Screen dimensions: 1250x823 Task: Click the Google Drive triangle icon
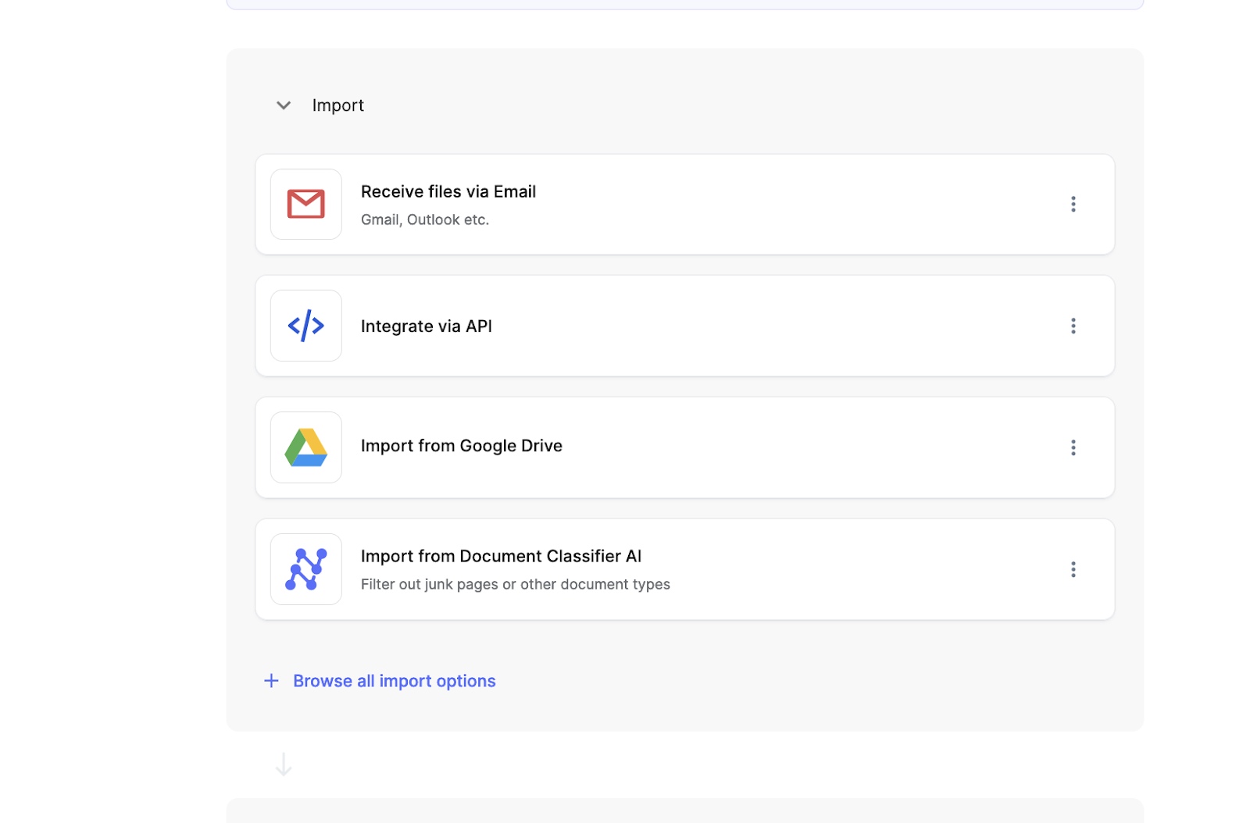(305, 447)
